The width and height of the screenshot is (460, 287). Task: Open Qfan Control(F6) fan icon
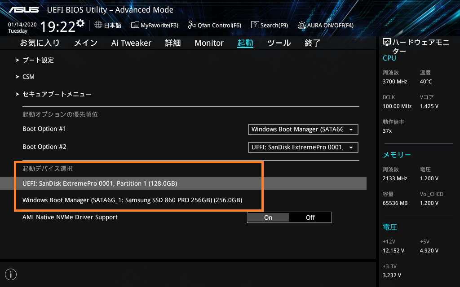pyautogui.click(x=192, y=25)
